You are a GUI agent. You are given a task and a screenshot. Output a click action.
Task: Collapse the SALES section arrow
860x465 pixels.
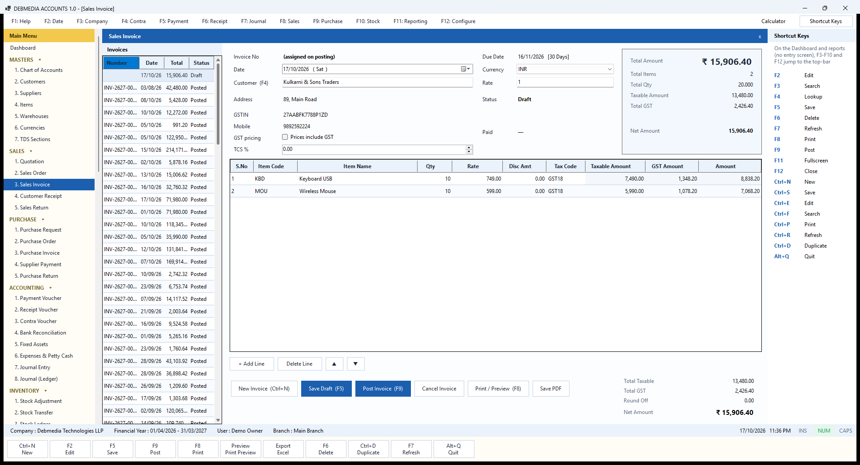click(x=31, y=151)
